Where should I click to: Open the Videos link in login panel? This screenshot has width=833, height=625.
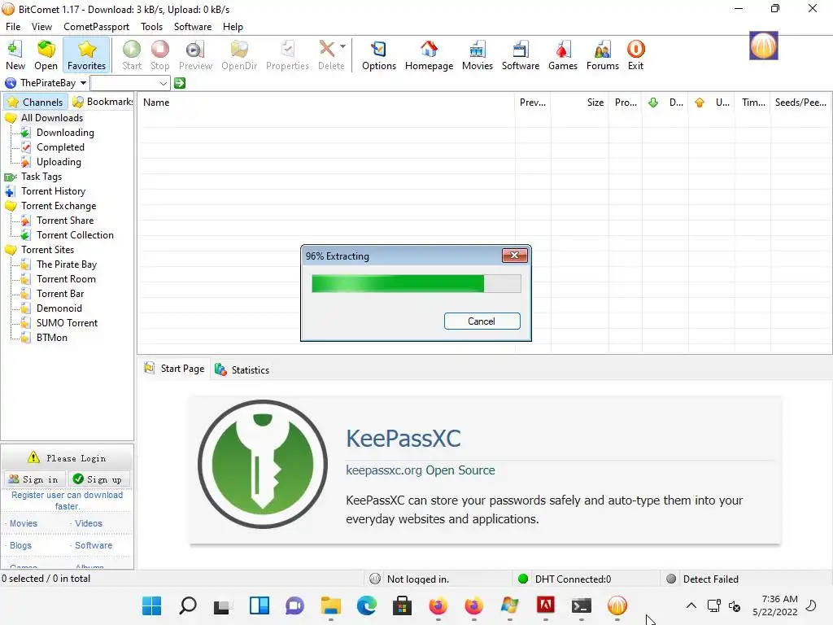click(88, 523)
